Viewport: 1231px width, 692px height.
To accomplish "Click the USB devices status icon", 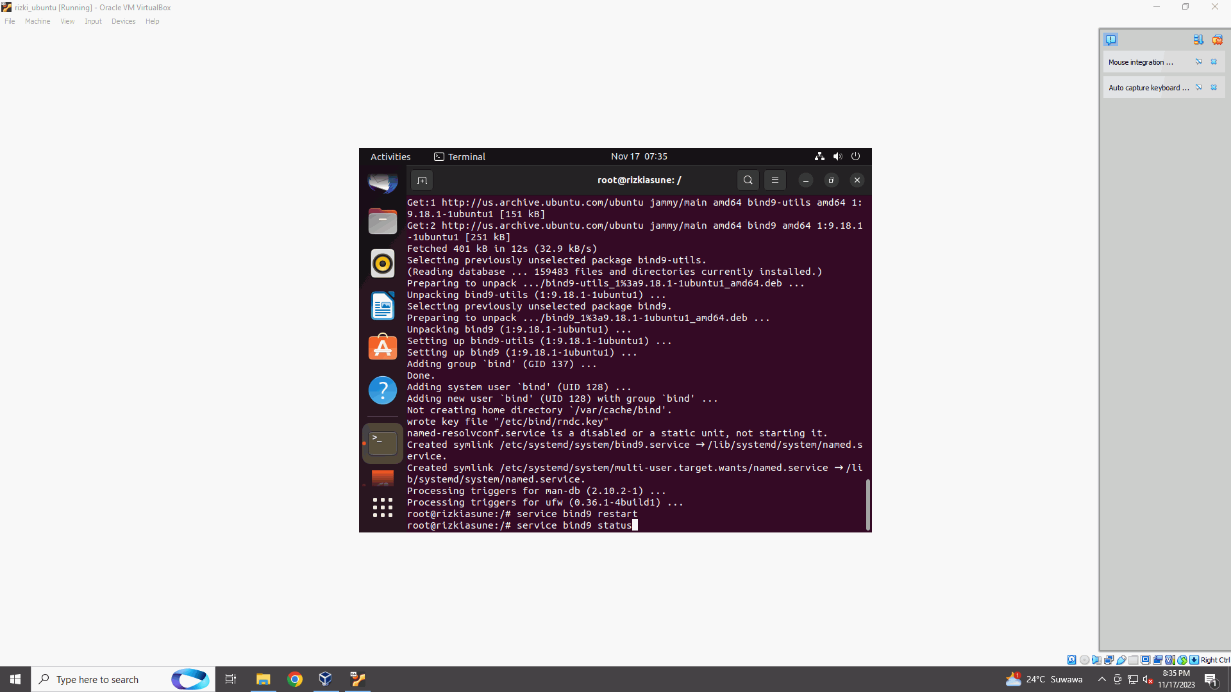I will 1121,660.
